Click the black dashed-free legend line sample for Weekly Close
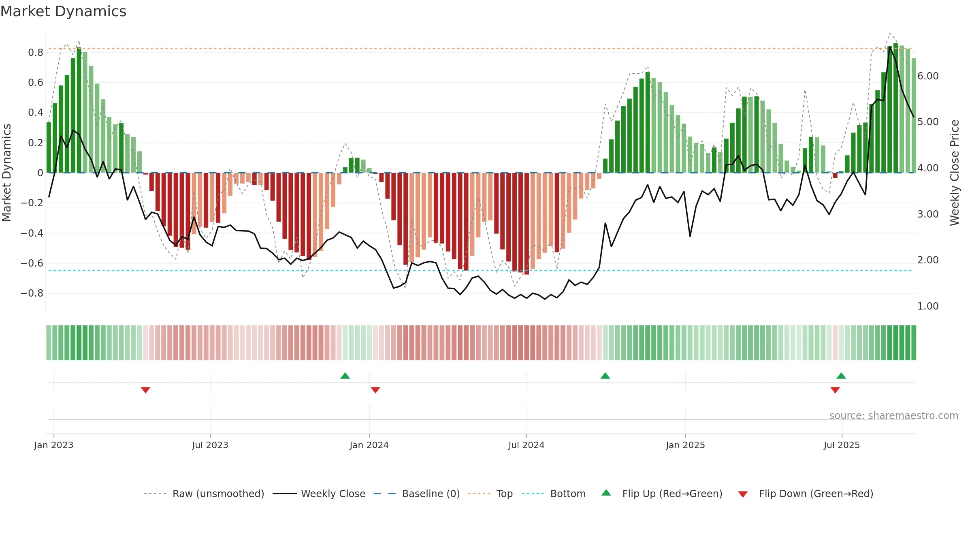972x547 pixels. [x=285, y=494]
